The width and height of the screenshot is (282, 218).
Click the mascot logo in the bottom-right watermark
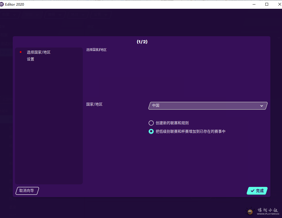(x=250, y=211)
